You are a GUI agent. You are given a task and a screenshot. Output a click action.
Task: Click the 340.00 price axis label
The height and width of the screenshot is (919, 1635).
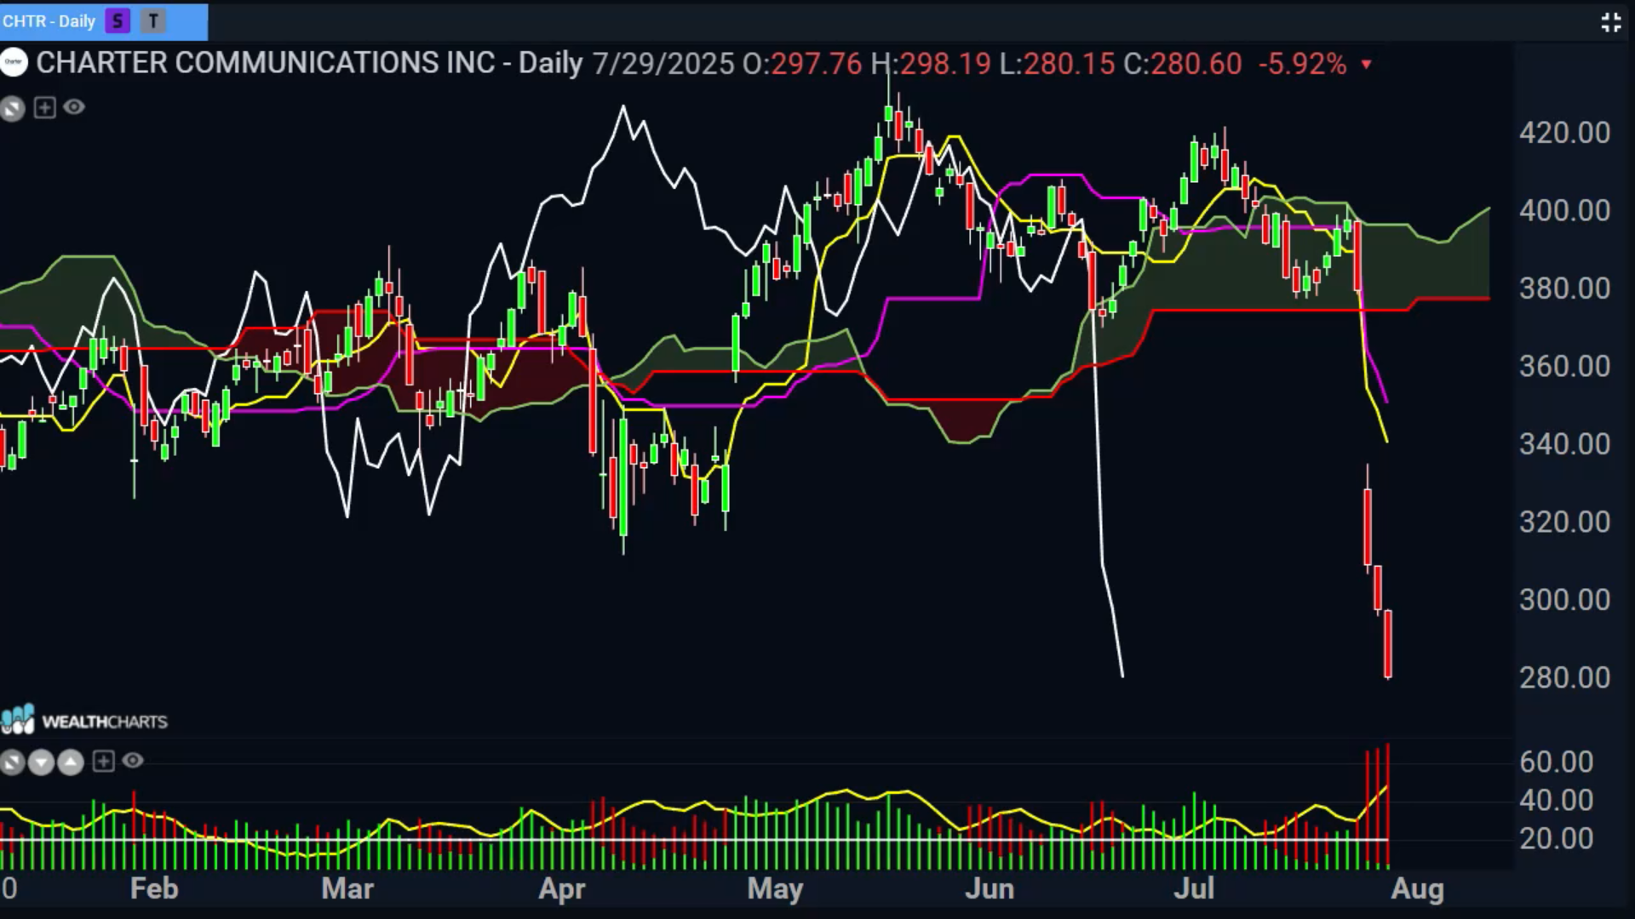coord(1565,444)
